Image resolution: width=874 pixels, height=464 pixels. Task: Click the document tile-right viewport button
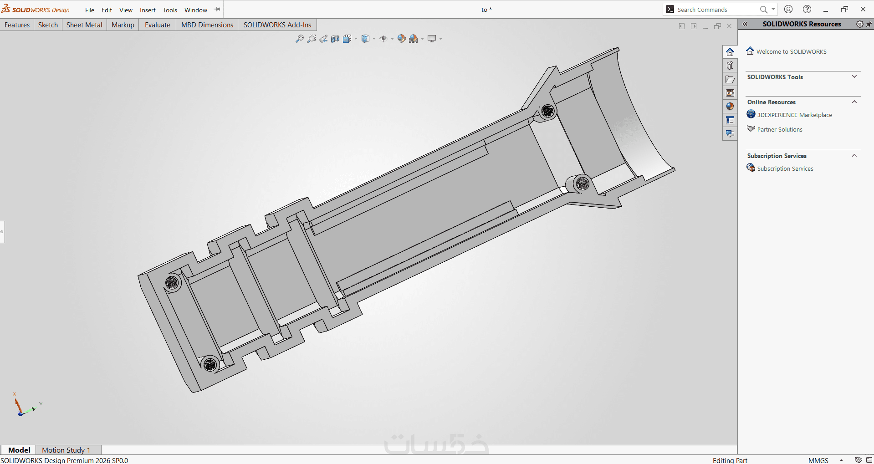(x=694, y=26)
